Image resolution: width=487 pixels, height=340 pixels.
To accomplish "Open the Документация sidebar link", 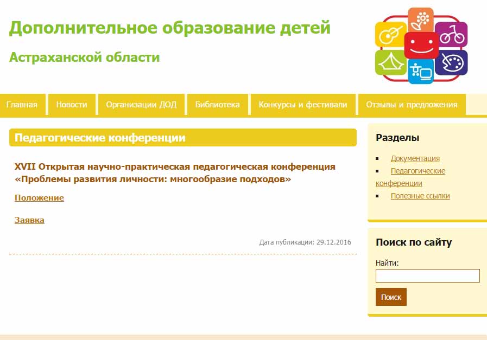I will click(x=415, y=158).
